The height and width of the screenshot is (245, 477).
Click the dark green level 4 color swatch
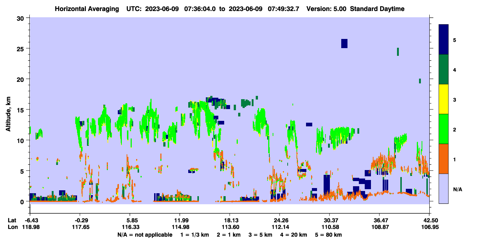(444, 69)
